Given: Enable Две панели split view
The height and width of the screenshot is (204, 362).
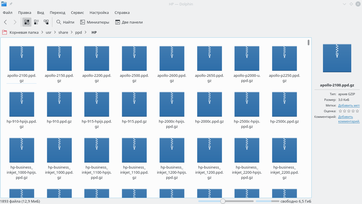Looking at the screenshot, I should pos(129,22).
